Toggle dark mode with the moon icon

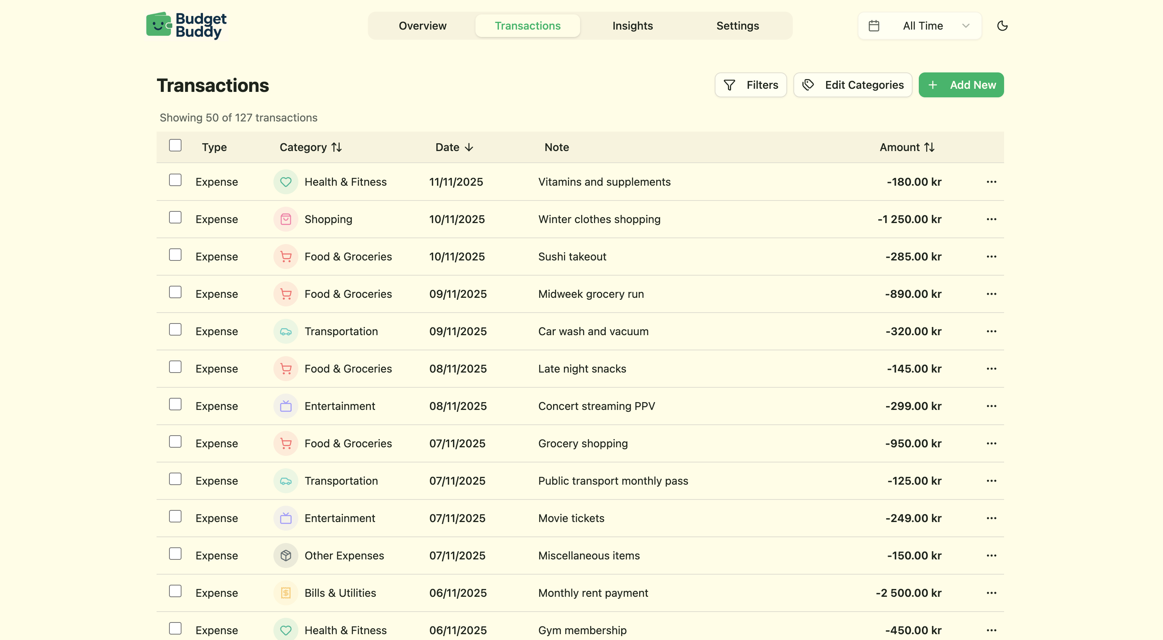[1002, 26]
